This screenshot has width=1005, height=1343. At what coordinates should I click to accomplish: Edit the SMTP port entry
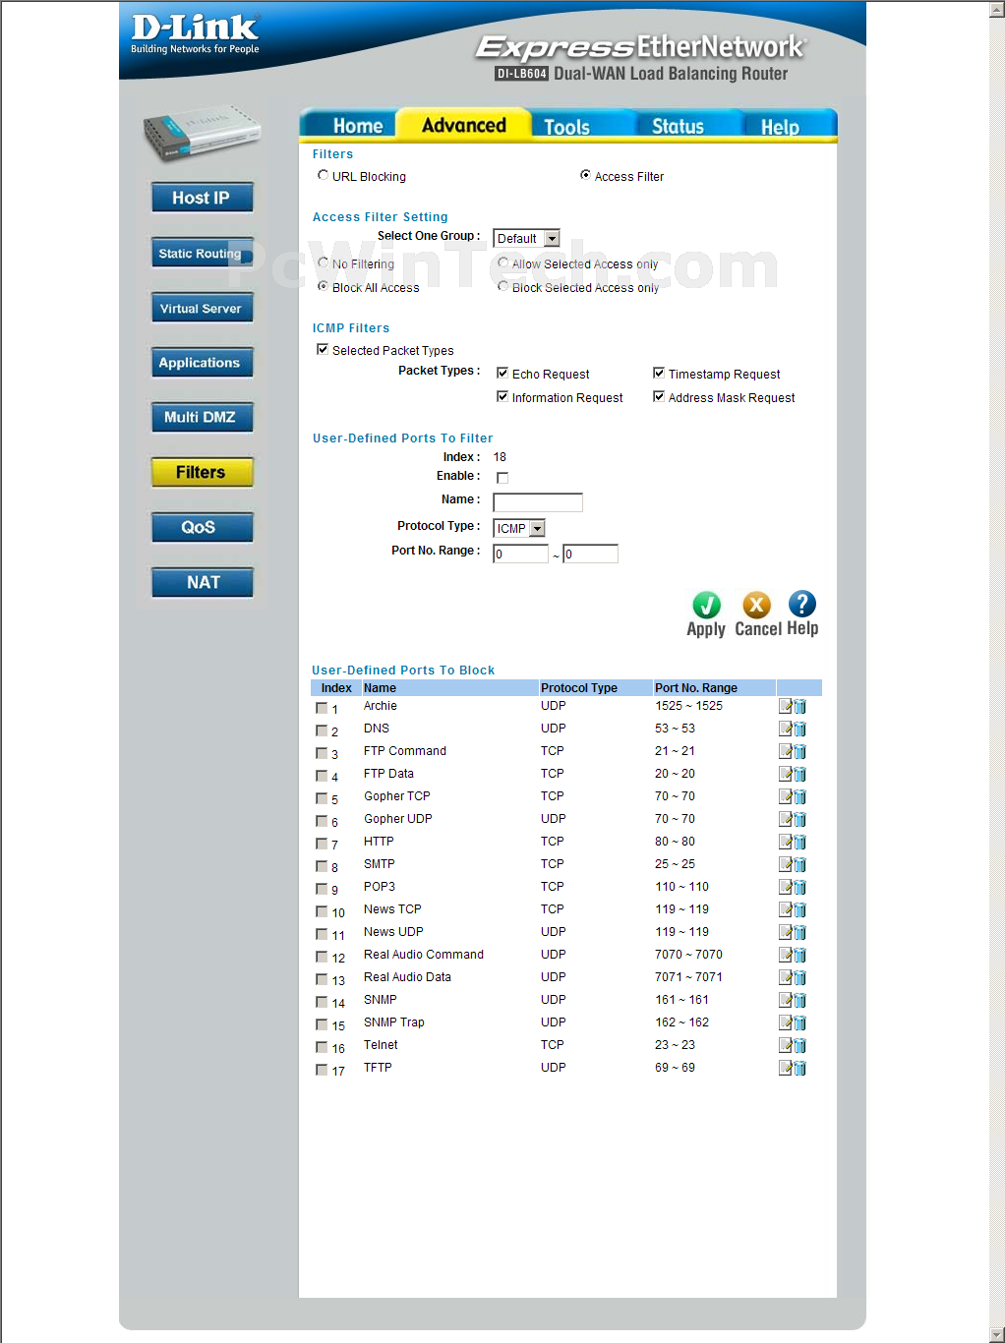pos(786,864)
